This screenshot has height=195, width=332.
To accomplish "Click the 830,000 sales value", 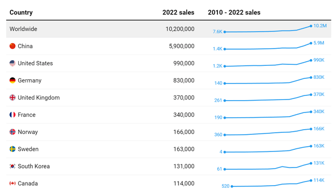I will tap(184, 80).
